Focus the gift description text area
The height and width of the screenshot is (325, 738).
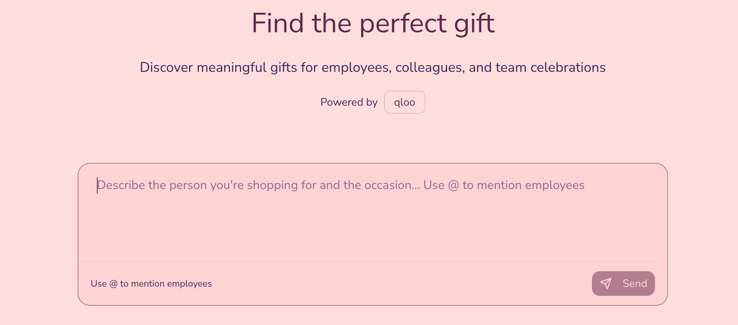pos(372,215)
